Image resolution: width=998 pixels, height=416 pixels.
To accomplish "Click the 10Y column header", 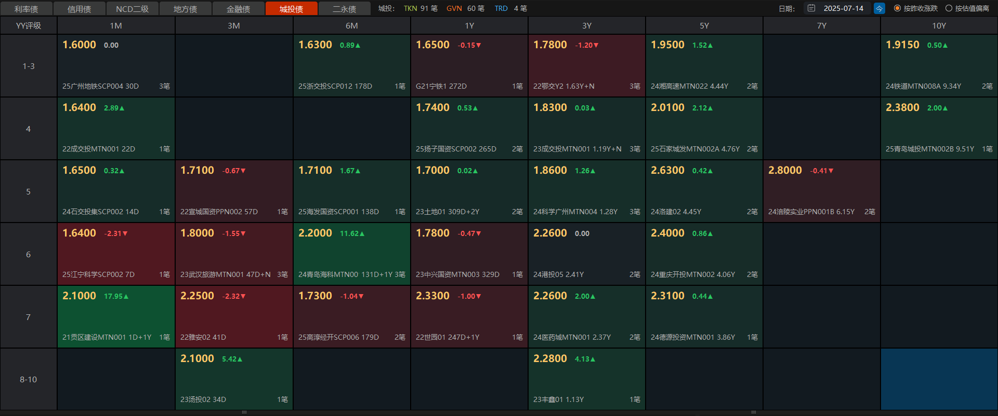I will [x=939, y=25].
